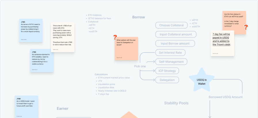Select the Choose Collateral pill
This screenshot has width=258, height=118.
[171, 25]
